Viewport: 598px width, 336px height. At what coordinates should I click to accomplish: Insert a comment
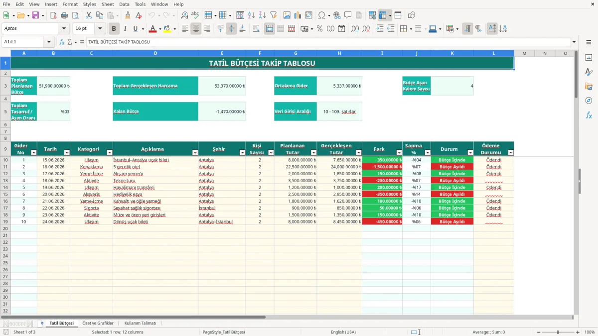348,15
